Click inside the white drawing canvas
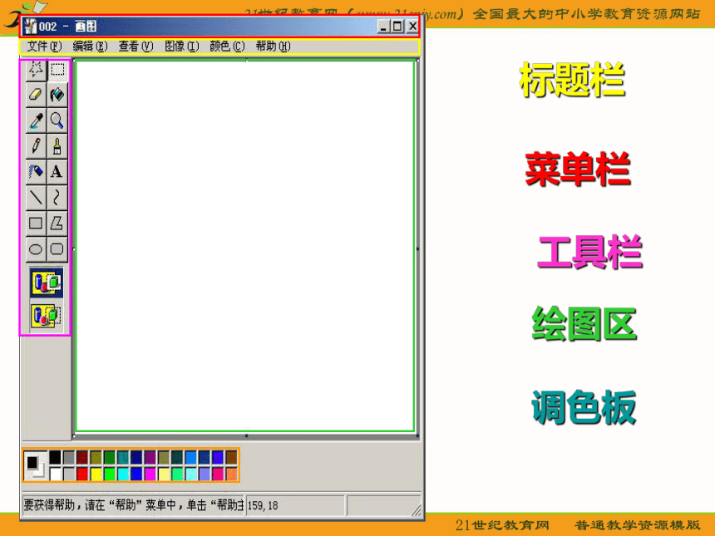 245,246
